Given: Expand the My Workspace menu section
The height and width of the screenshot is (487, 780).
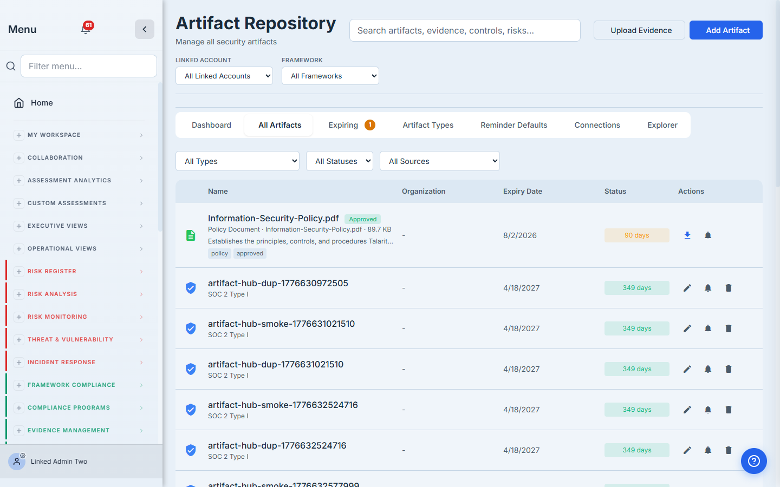Looking at the screenshot, I should click(79, 135).
